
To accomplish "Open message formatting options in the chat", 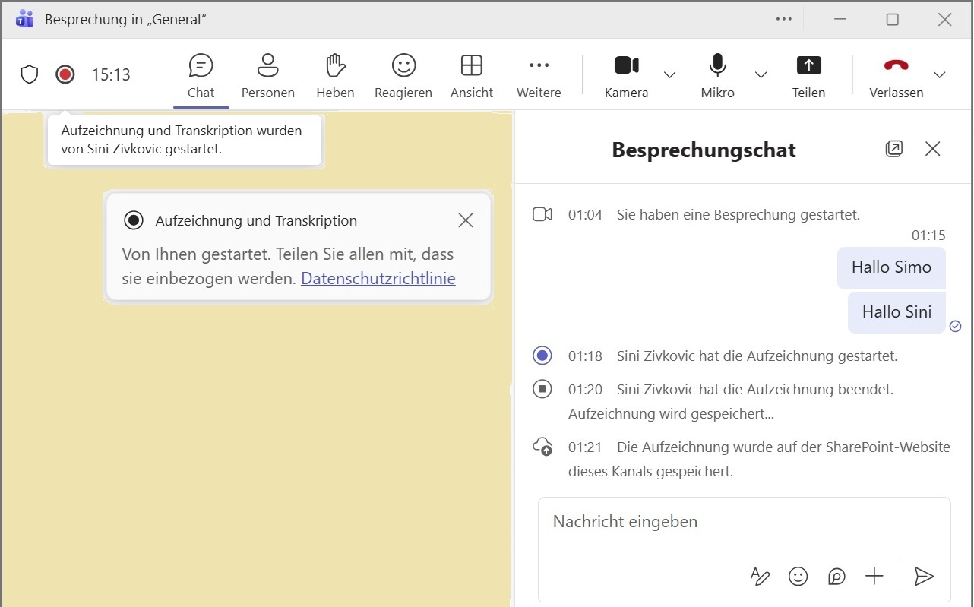I will coord(760,577).
